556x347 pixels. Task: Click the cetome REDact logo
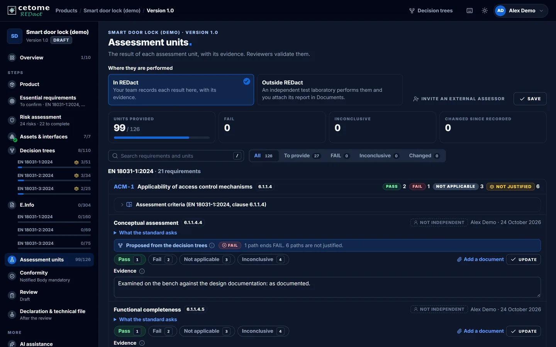pos(29,10)
